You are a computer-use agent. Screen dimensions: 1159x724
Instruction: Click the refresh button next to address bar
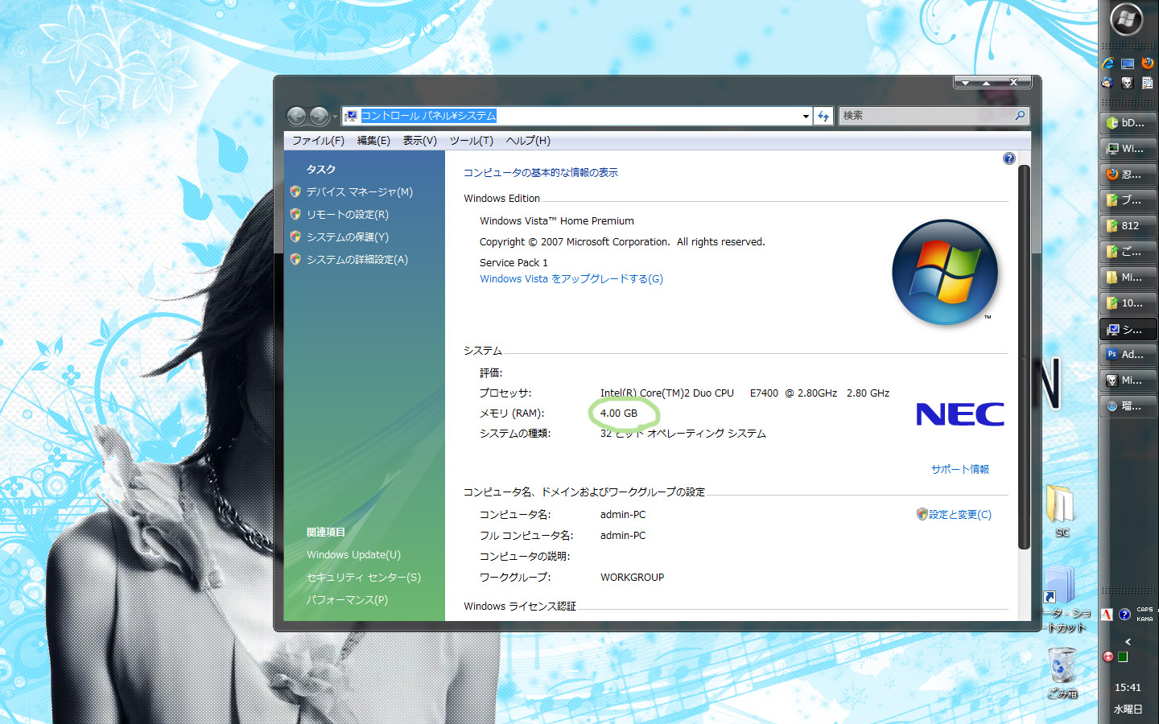click(x=823, y=117)
